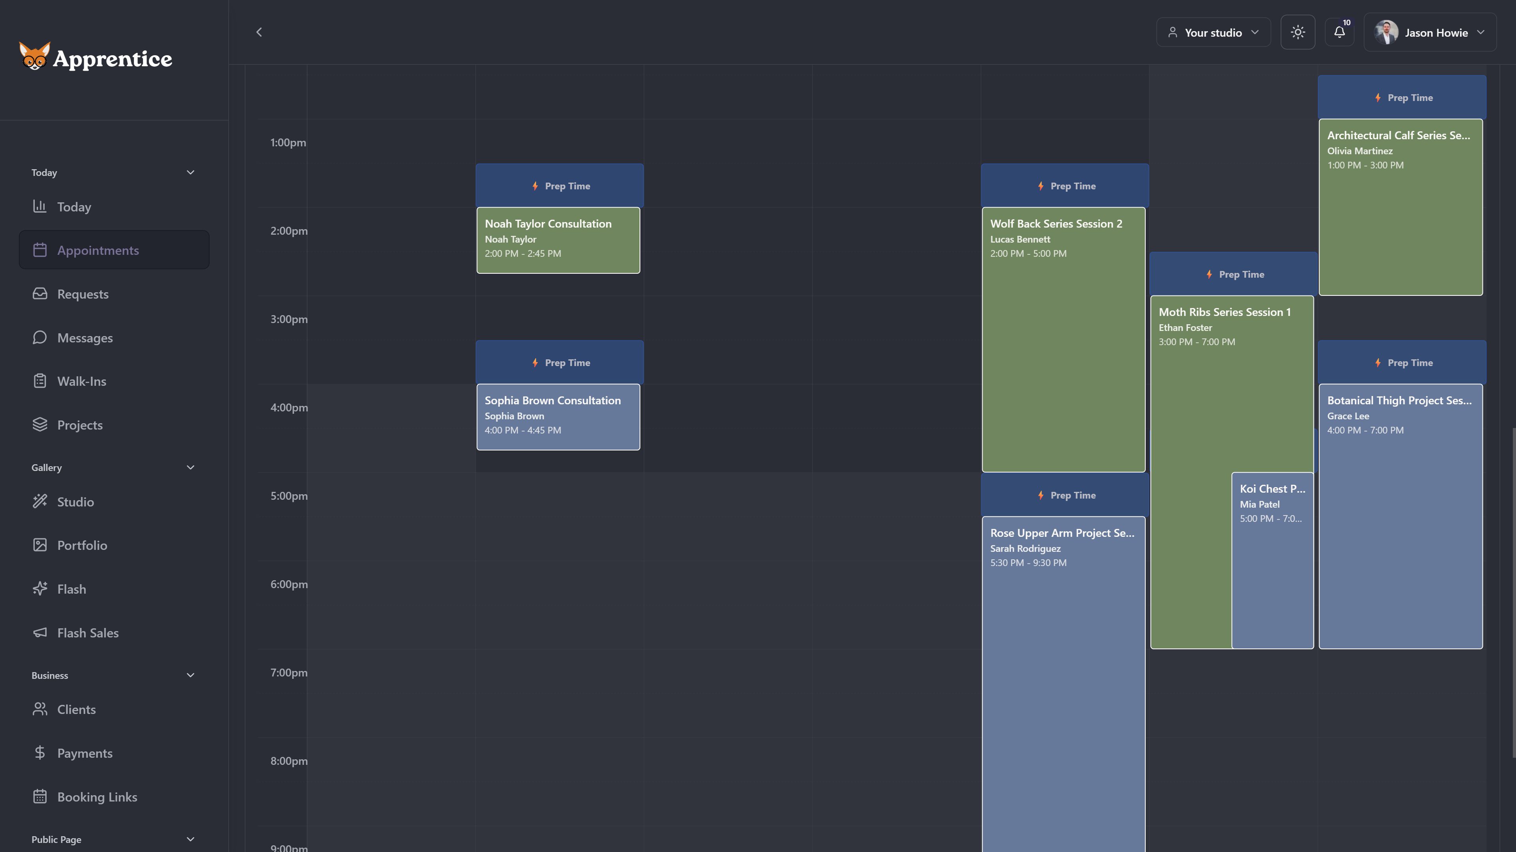Collapse the Gallery sidebar section
Viewport: 1516px width, 852px height.
coord(190,467)
